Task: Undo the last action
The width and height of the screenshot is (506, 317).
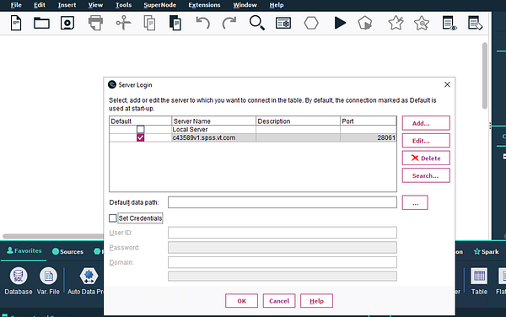Action: click(x=202, y=23)
